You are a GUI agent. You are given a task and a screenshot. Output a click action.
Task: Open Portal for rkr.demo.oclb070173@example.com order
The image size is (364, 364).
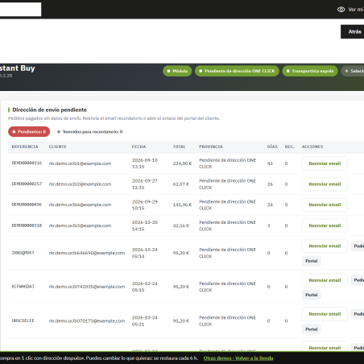[x=312, y=329]
